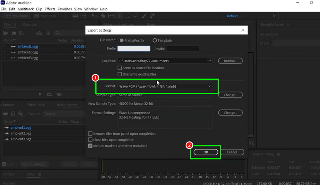
Task: Insert into multitrack icon in Files panel
Action: (39, 33)
